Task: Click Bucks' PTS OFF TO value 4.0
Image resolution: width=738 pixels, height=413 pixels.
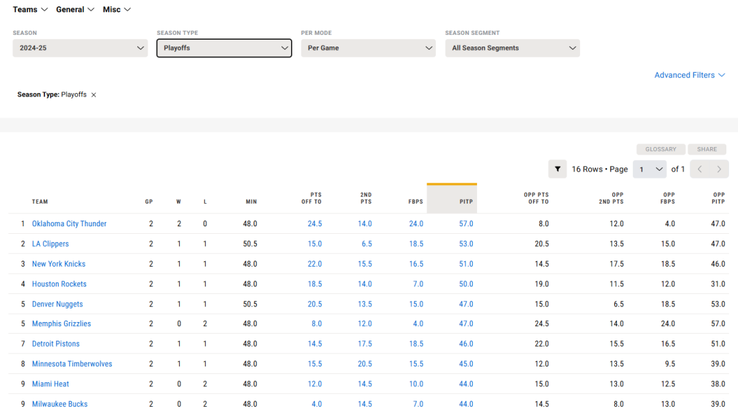Action: (x=317, y=404)
